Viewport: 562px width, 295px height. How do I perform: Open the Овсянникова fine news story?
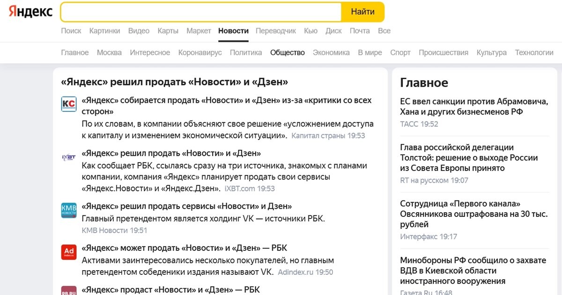click(474, 214)
